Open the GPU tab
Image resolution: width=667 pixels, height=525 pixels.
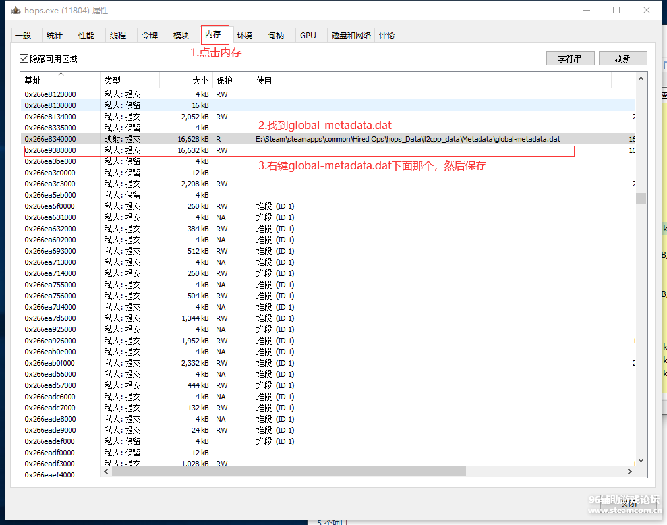coord(308,36)
